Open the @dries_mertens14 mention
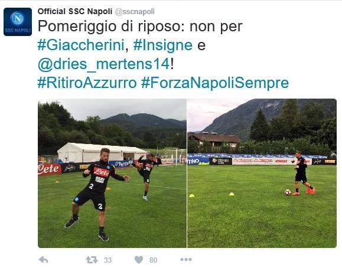This screenshot has height=271, width=342. click(103, 64)
